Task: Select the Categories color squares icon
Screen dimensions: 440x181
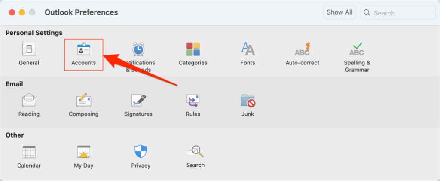Action: 193,49
